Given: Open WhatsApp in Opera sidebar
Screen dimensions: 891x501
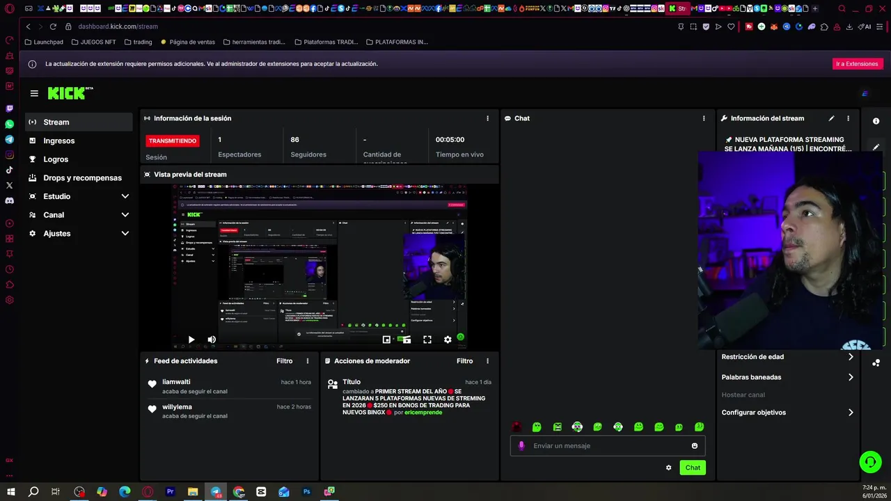Looking at the screenshot, I should pyautogui.click(x=10, y=124).
